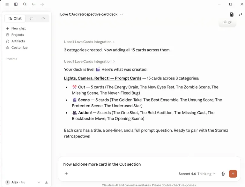Open Lights, Camera, Reflect! Prompt Cards link
The image size is (245, 187).
click(x=102, y=78)
